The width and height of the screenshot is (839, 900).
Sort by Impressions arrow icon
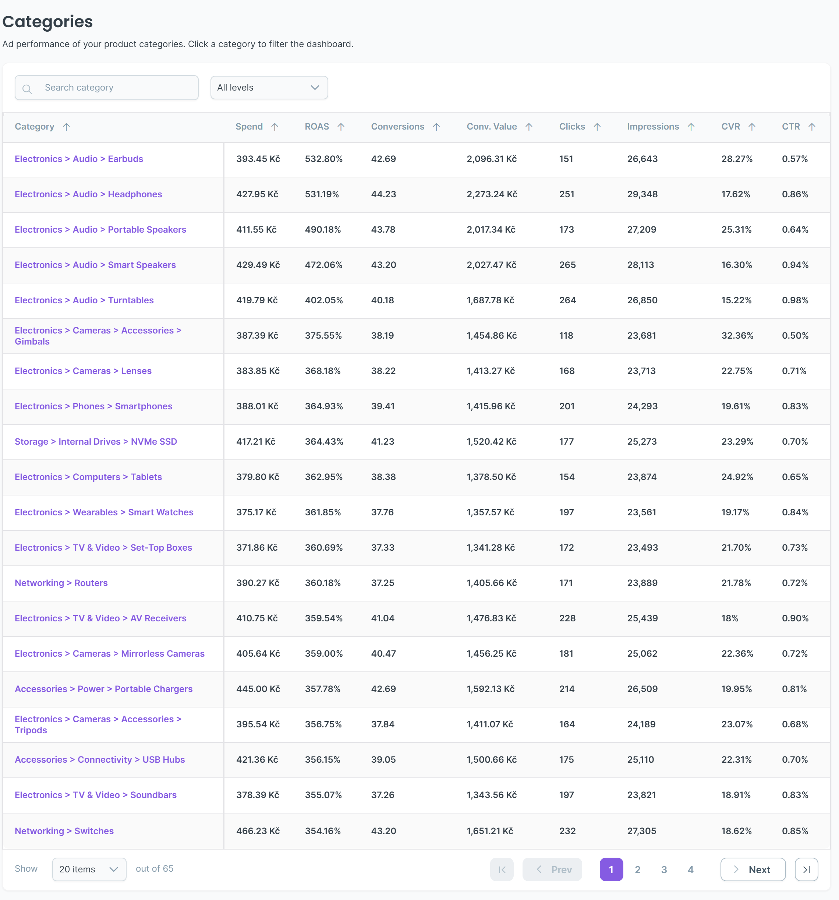691,127
